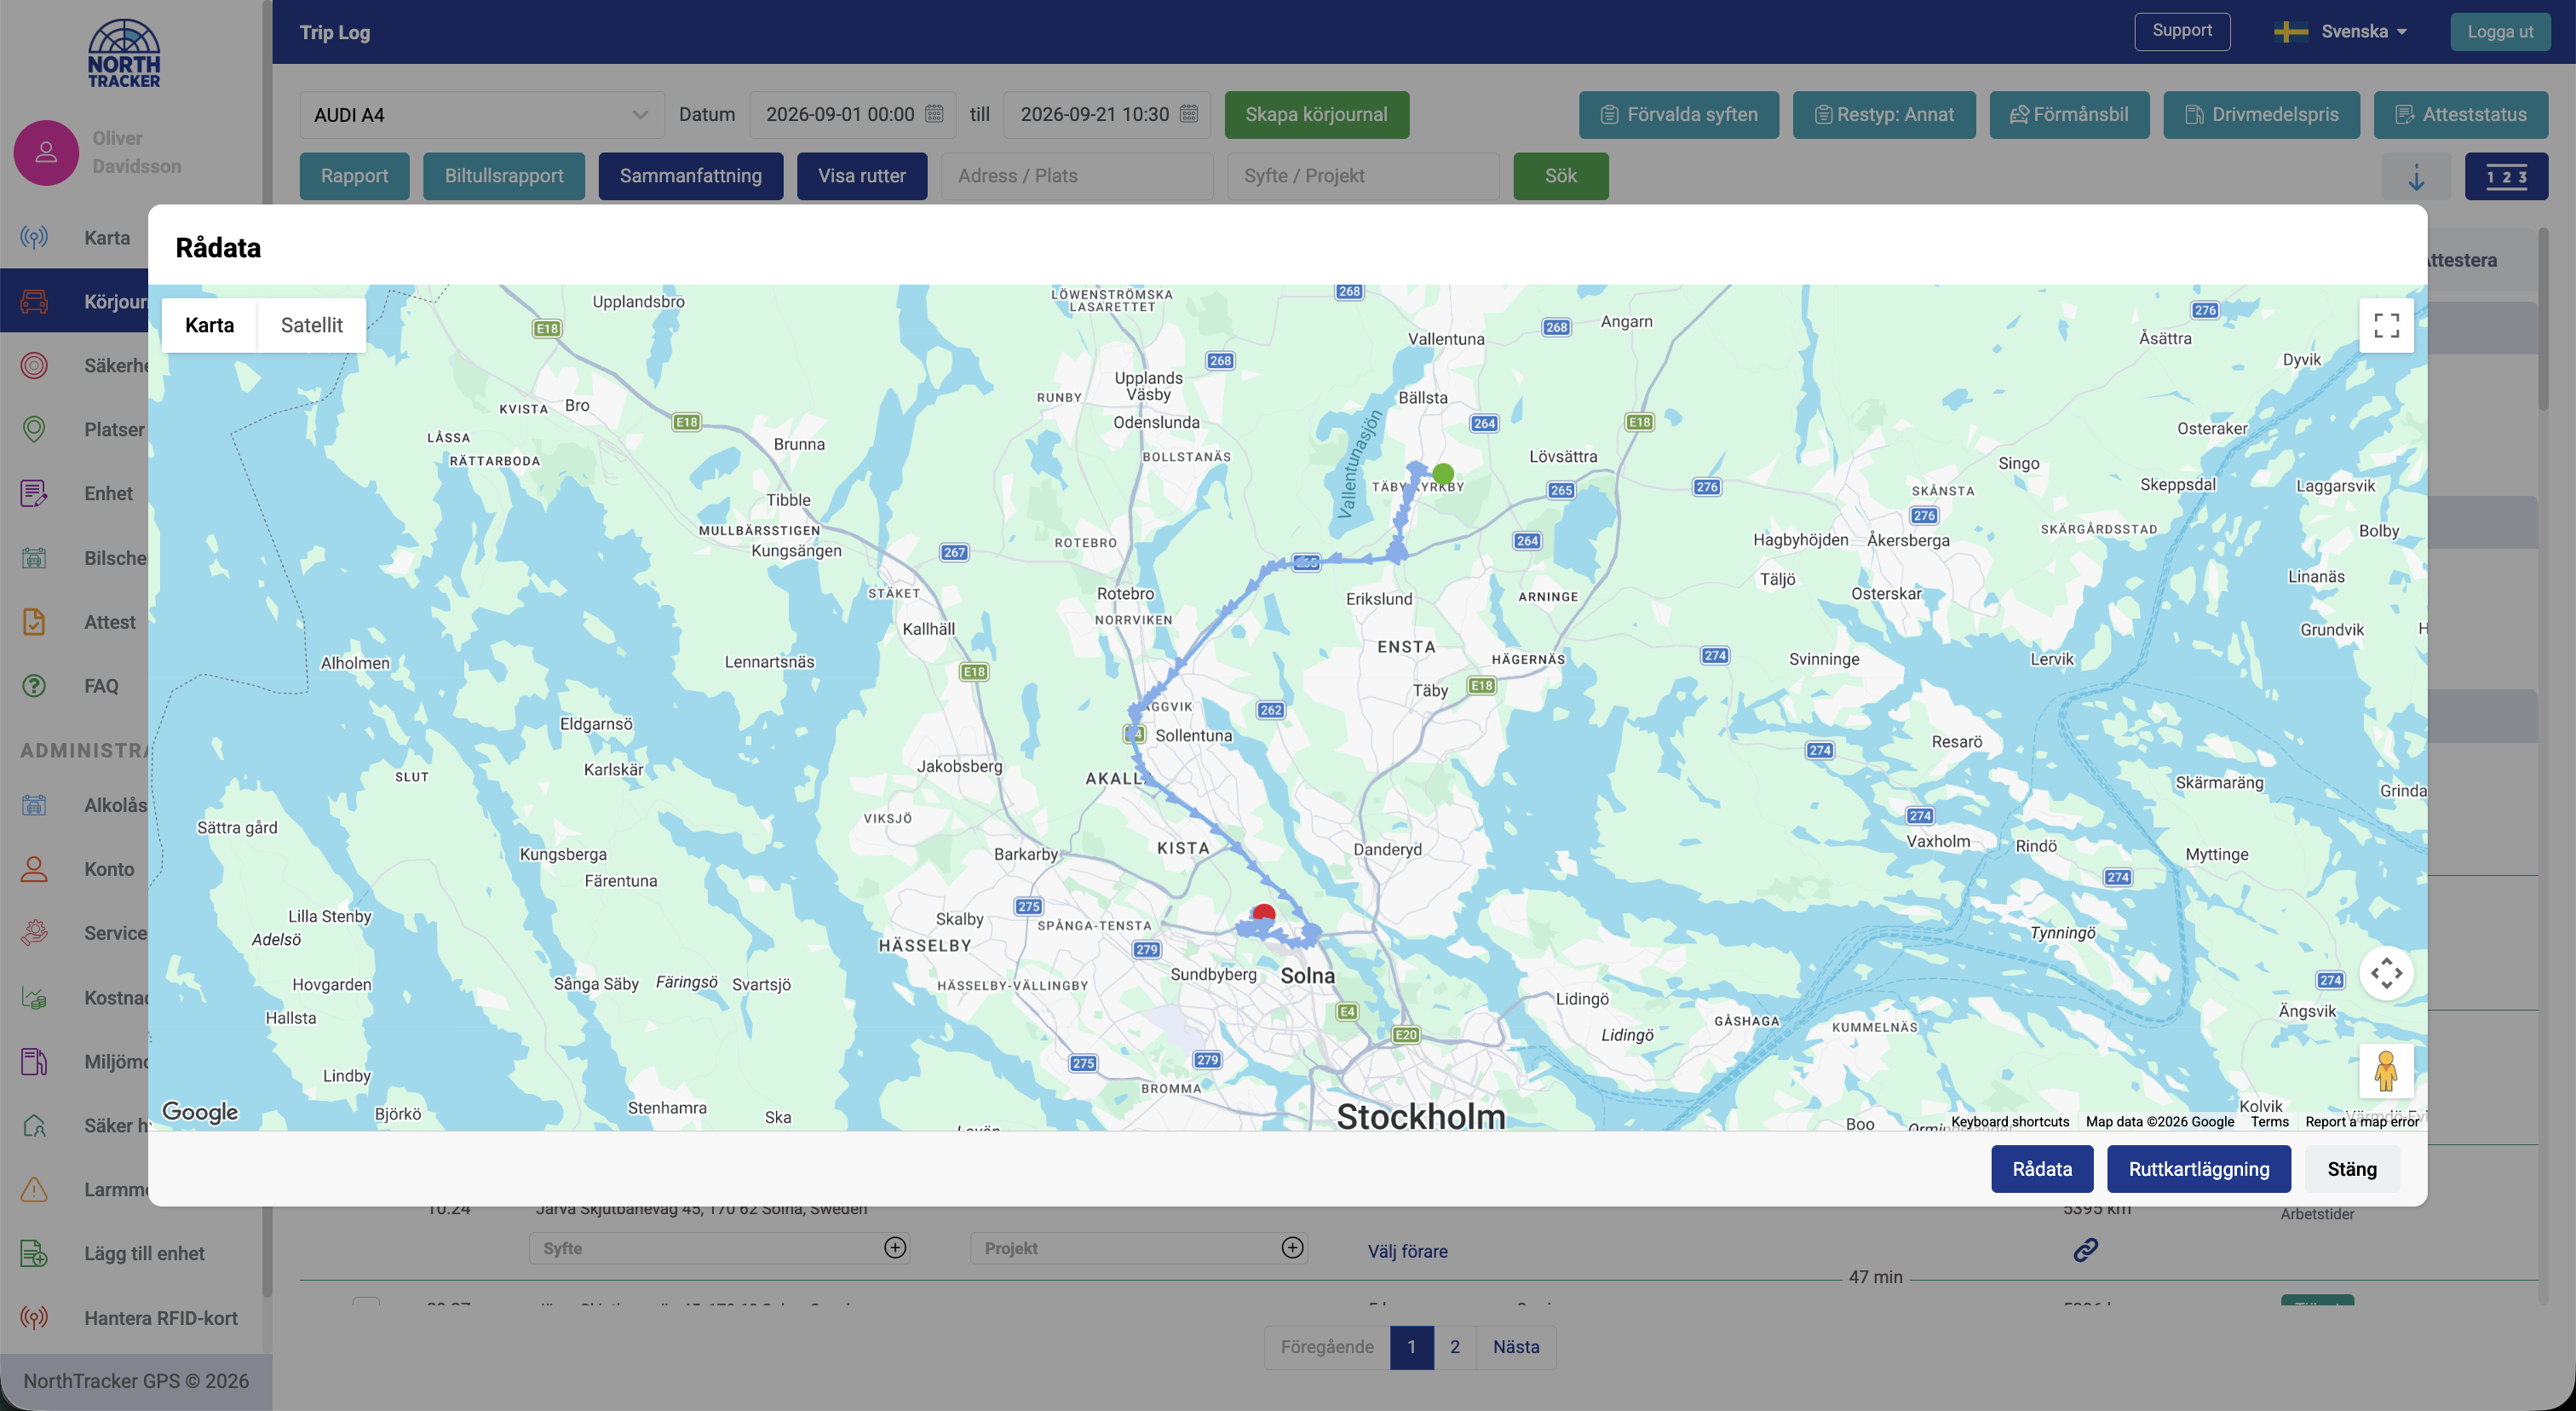Open Förmånsbil settings

pos(2069,115)
